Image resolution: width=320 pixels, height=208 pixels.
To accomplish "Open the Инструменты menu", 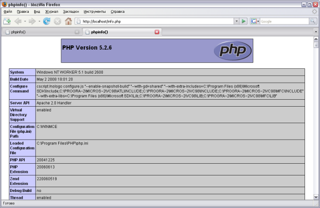I will point(95,12).
